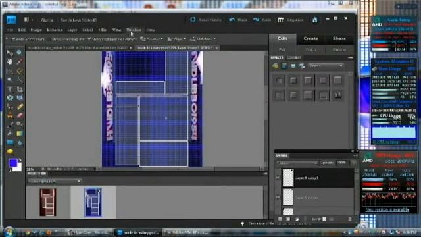Screen dimensions: 421x237
Task: Open the layer opacity slider arrow
Action: click(353, 163)
